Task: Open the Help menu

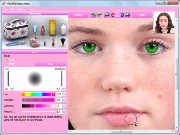Action: 31,9
